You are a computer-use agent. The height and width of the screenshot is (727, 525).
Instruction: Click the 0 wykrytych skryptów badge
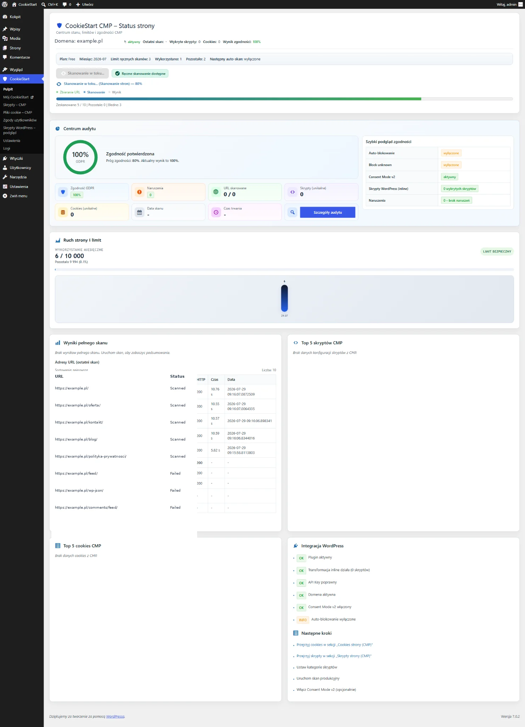(x=460, y=188)
